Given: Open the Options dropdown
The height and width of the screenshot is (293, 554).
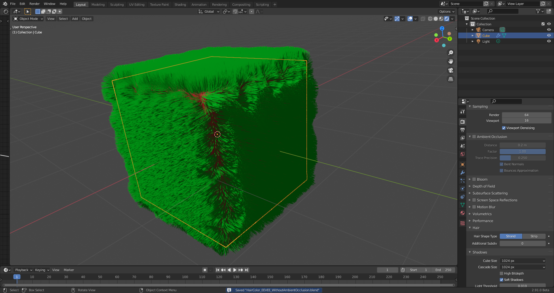Looking at the screenshot, I should click(447, 12).
